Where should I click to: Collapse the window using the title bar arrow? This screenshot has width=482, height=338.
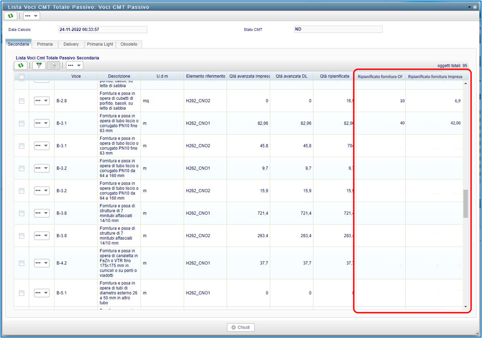click(470, 7)
